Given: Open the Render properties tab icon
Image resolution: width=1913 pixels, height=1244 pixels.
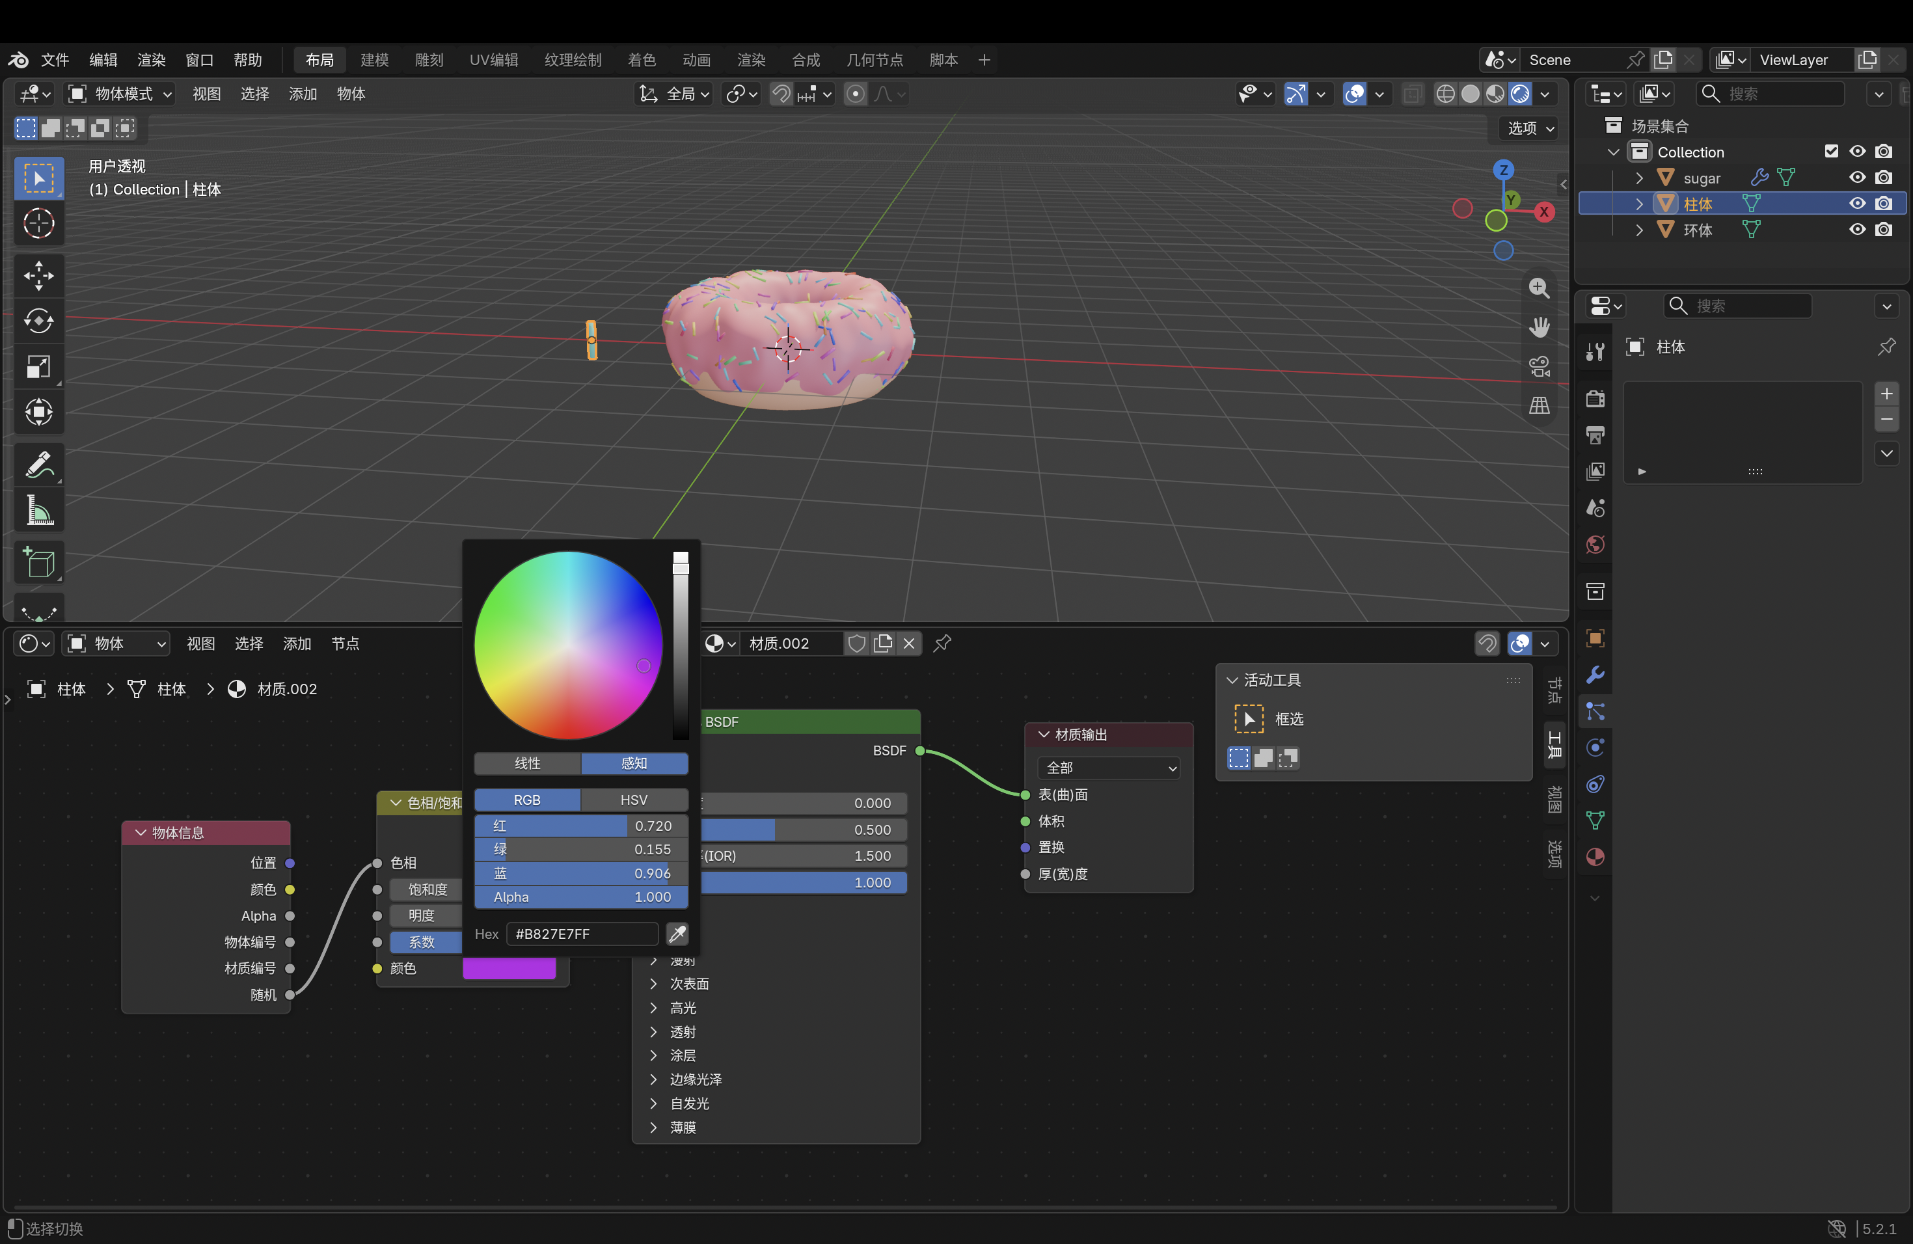Looking at the screenshot, I should [1595, 399].
